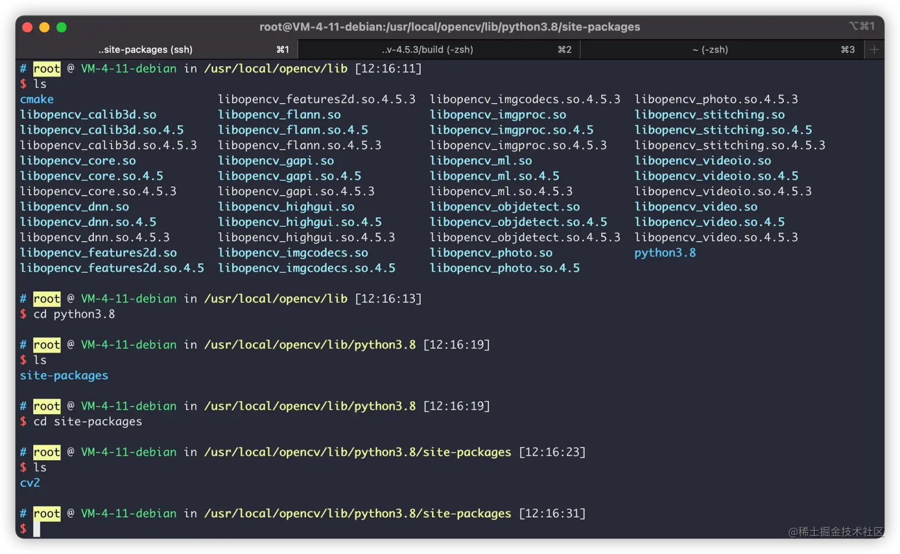Viewport: 900px width, 554px height.
Task: Maximize the window with the green button
Action: point(61,27)
